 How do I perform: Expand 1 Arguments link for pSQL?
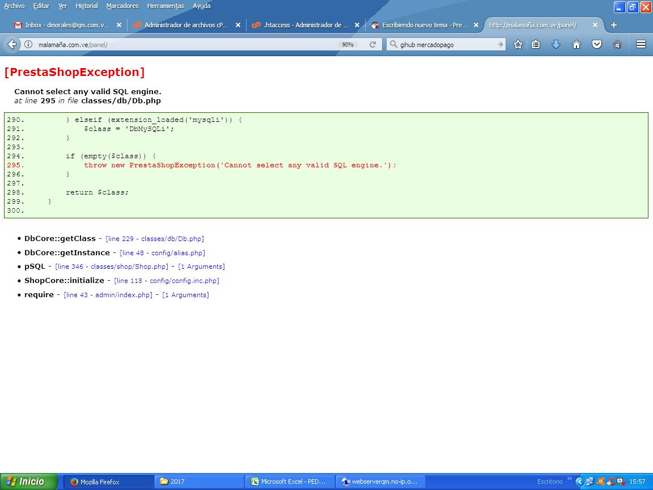click(202, 267)
